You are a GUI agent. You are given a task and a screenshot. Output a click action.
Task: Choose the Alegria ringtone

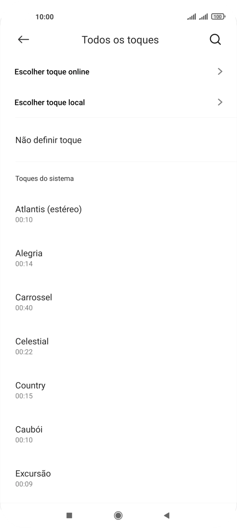tap(29, 257)
